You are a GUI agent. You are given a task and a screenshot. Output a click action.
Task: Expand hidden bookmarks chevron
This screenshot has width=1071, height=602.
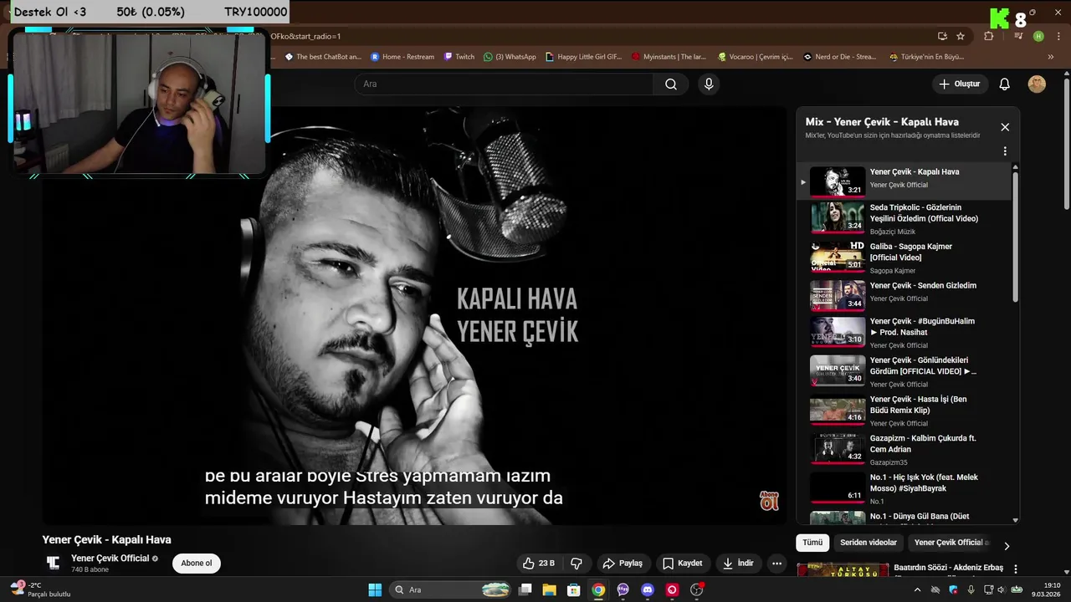point(1051,57)
